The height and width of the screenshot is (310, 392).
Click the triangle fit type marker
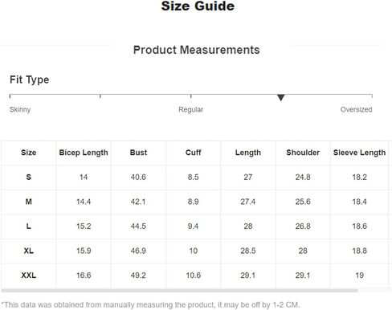pos(280,97)
